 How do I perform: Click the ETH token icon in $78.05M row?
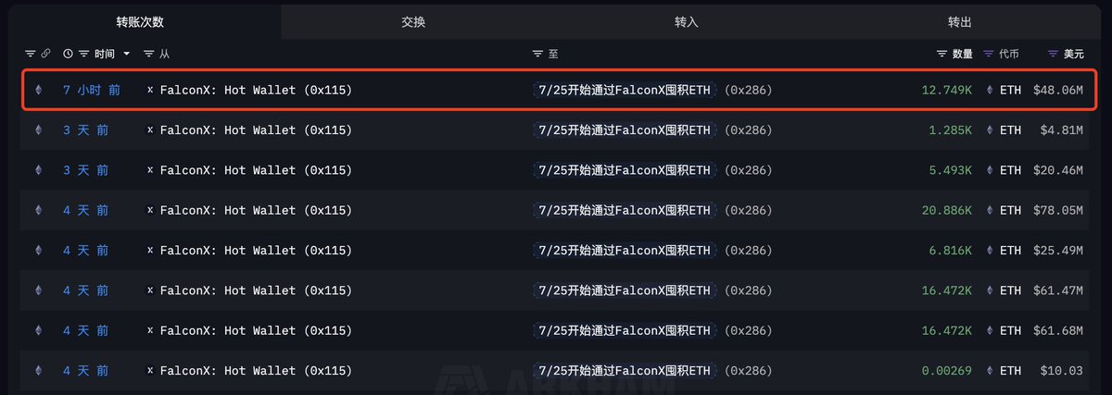tap(990, 211)
